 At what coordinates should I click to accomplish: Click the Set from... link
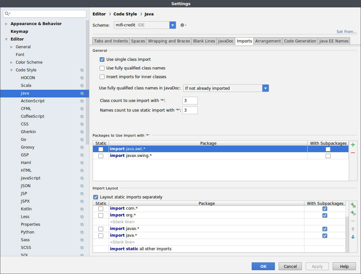tap(347, 32)
